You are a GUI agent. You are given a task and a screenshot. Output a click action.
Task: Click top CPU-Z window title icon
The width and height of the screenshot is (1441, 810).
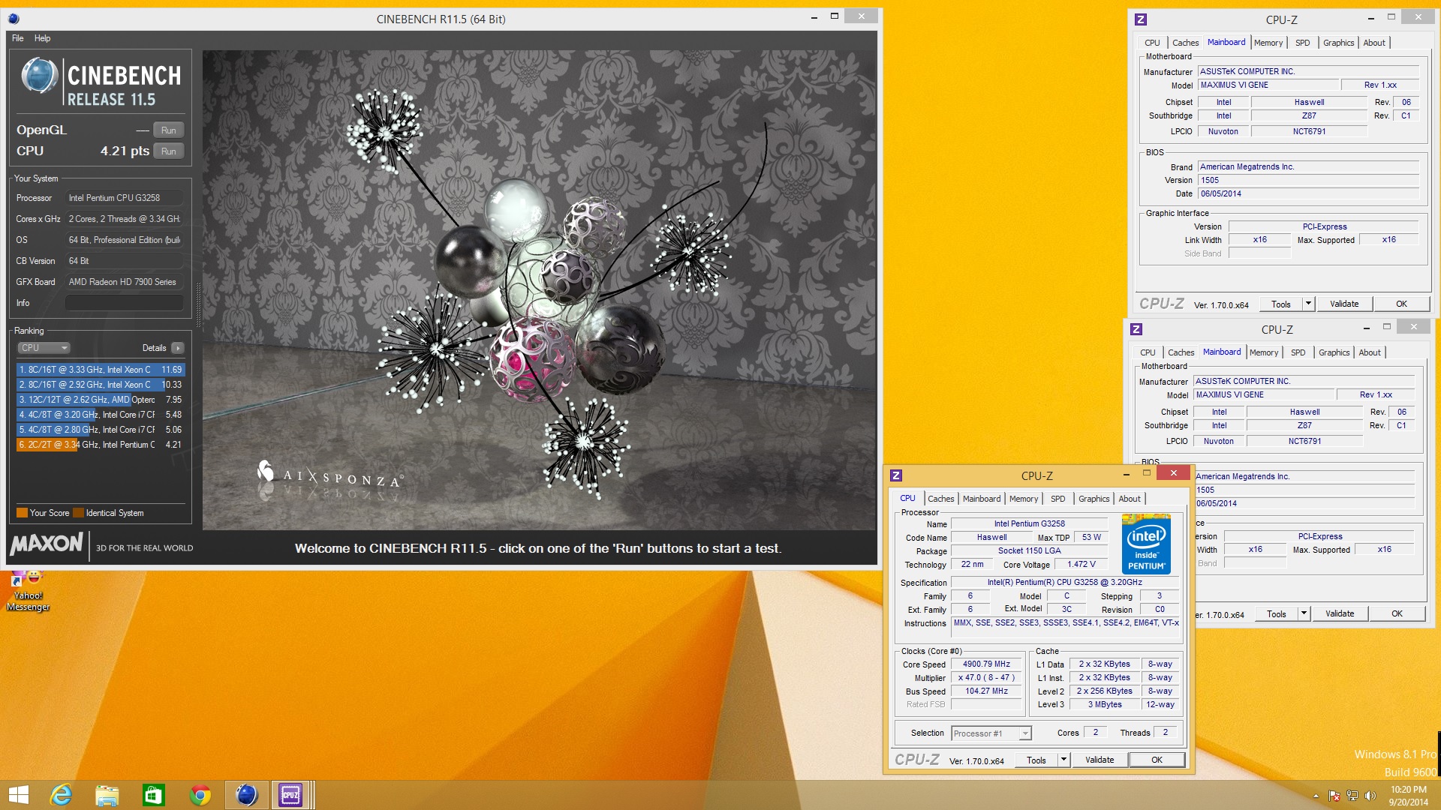click(x=1141, y=19)
